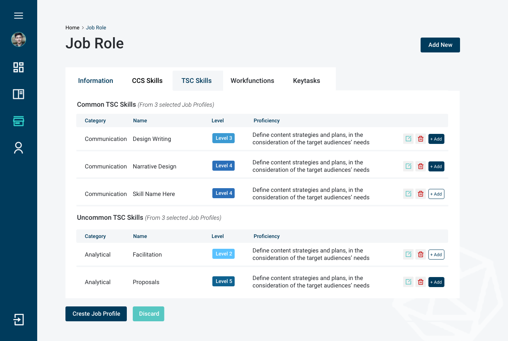Select the archive box icon in sidebar

(x=19, y=121)
